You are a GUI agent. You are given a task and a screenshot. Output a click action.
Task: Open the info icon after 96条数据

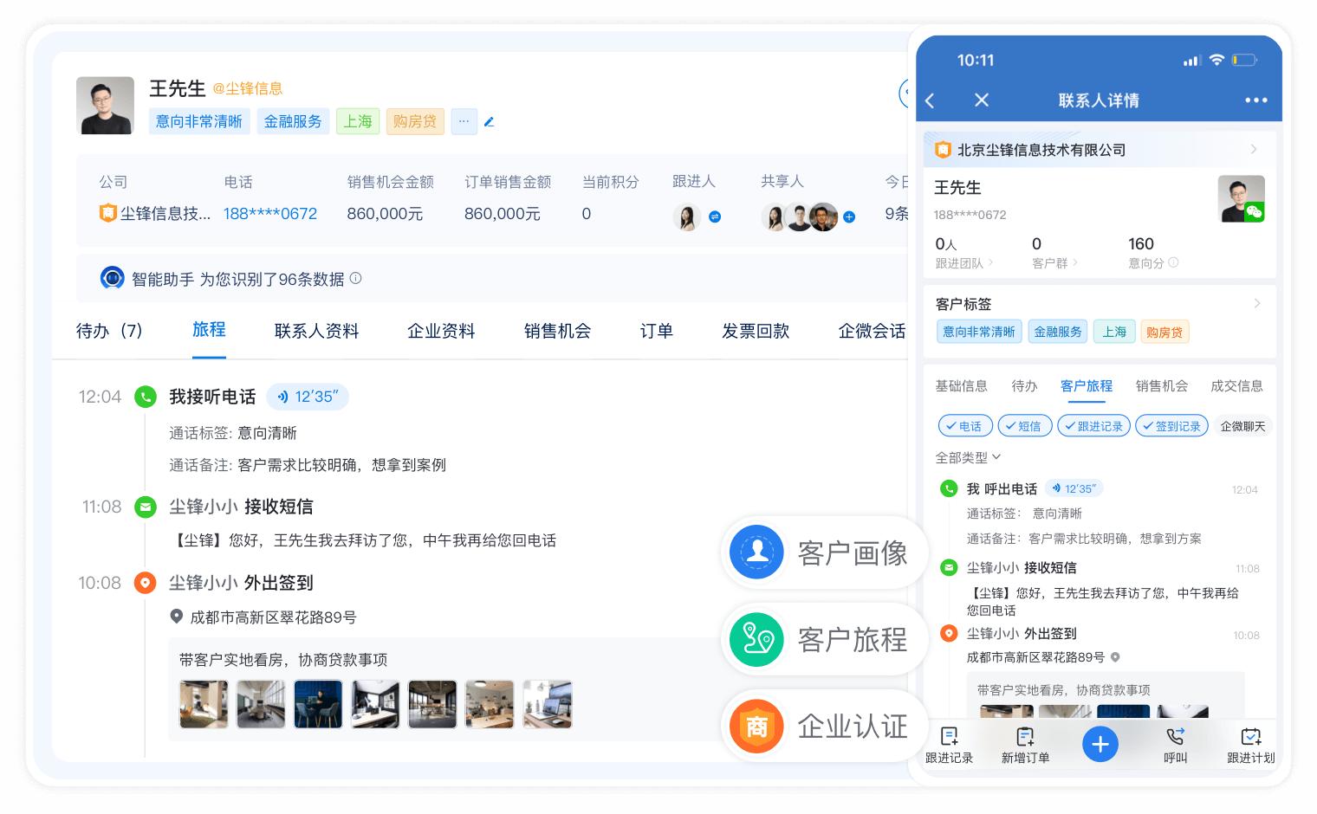tap(355, 278)
